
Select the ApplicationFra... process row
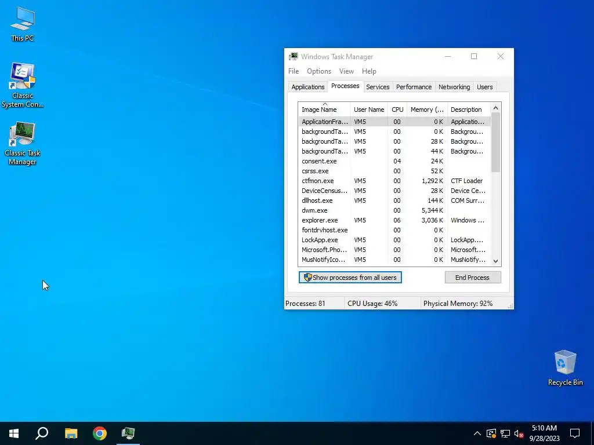pyautogui.click(x=394, y=122)
